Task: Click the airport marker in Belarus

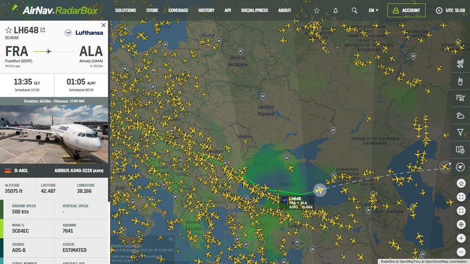Action: (240, 51)
